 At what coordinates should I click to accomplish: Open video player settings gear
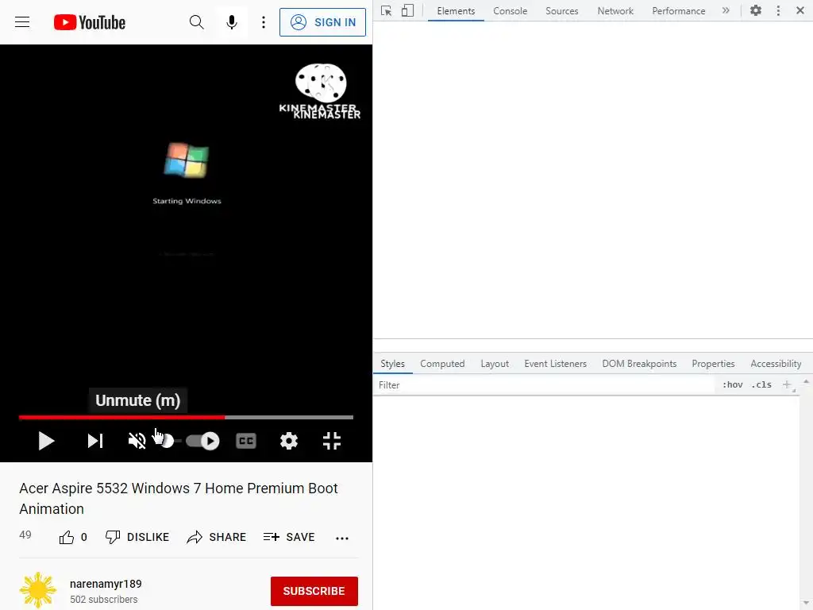[x=289, y=441]
